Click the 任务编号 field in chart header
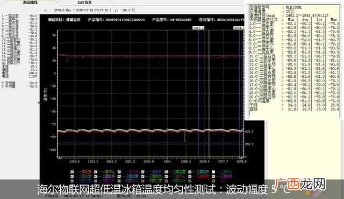This screenshot has width=344, height=199. 221,20
